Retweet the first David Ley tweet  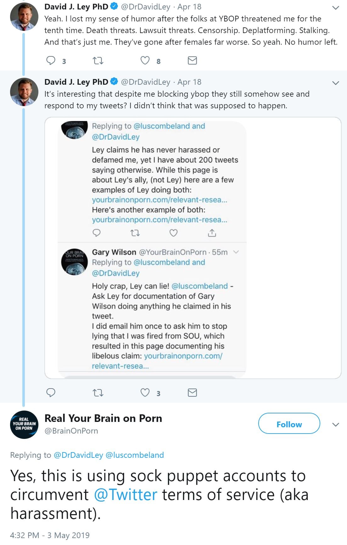[98, 60]
